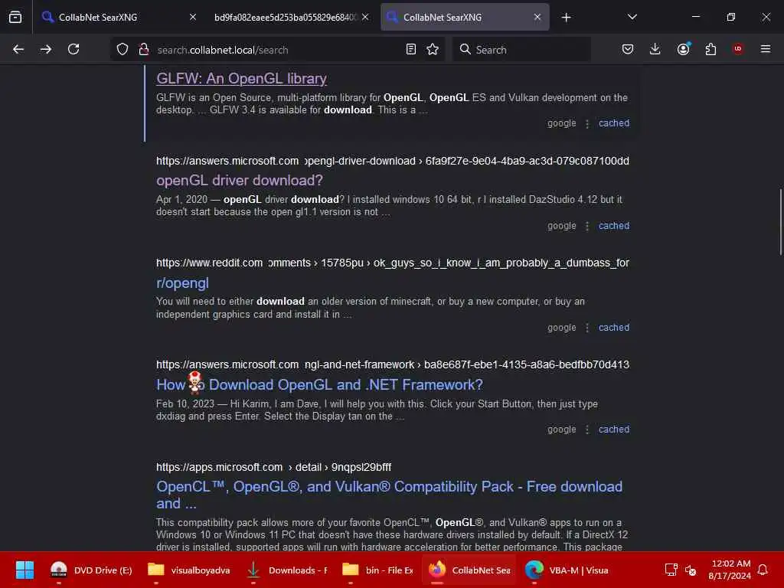The height and width of the screenshot is (588, 784).
Task: Open the Firefox View tabs icon
Action: point(15,17)
